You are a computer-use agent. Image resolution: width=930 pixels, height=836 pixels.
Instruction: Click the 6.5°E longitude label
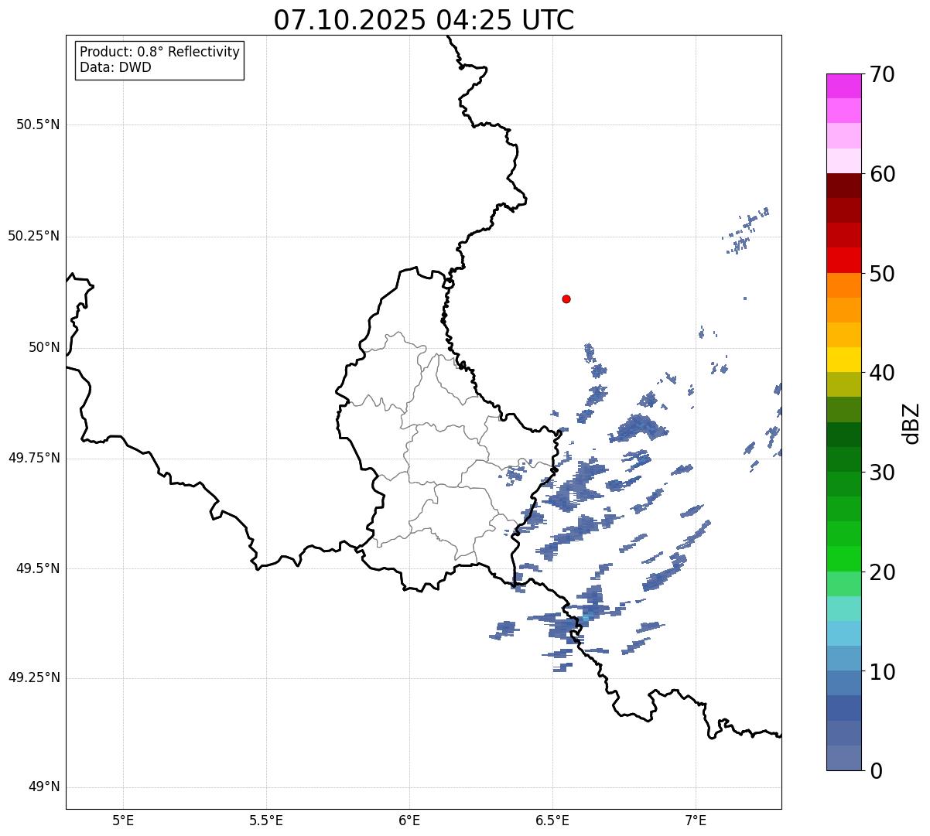552,820
